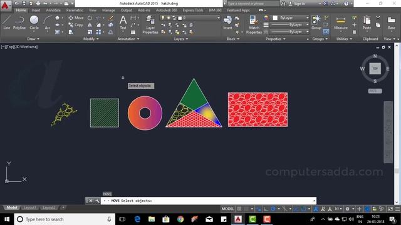This screenshot has height=225, width=401.
Task: Open Chrome from the taskbar
Action: (180, 219)
